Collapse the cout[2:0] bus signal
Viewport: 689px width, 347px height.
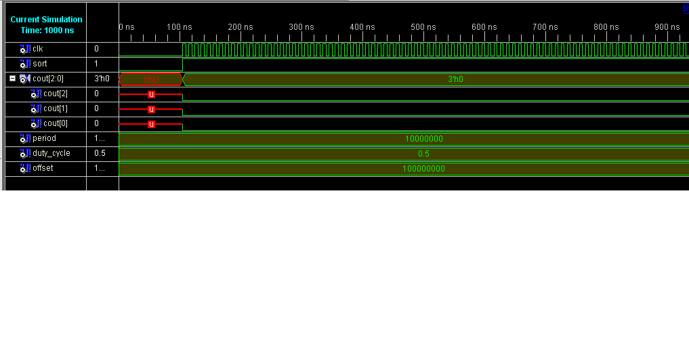tap(13, 79)
